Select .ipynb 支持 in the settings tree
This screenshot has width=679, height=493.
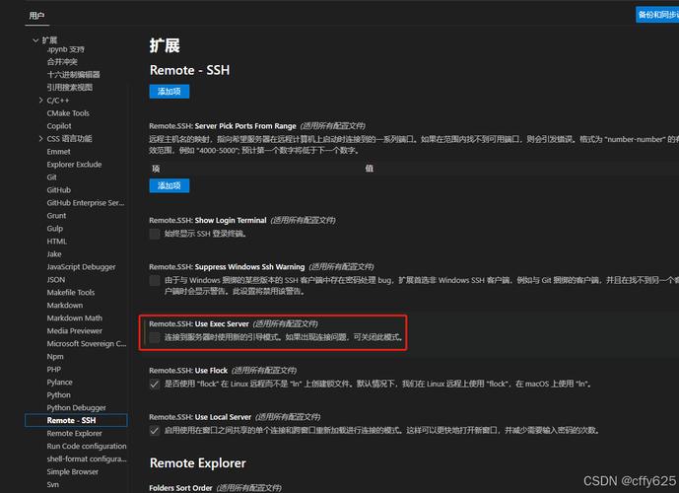[65, 49]
